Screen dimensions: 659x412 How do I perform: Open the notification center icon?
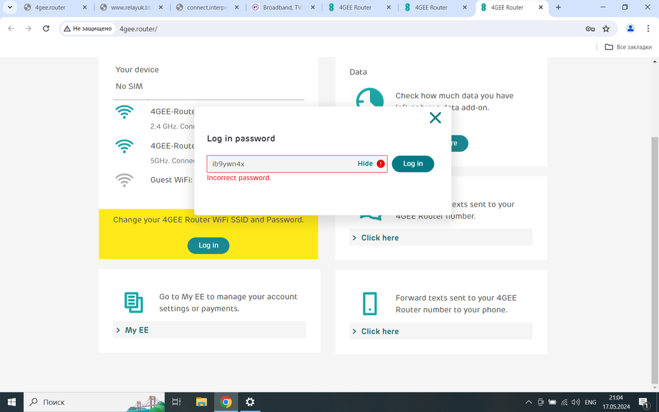(x=643, y=402)
